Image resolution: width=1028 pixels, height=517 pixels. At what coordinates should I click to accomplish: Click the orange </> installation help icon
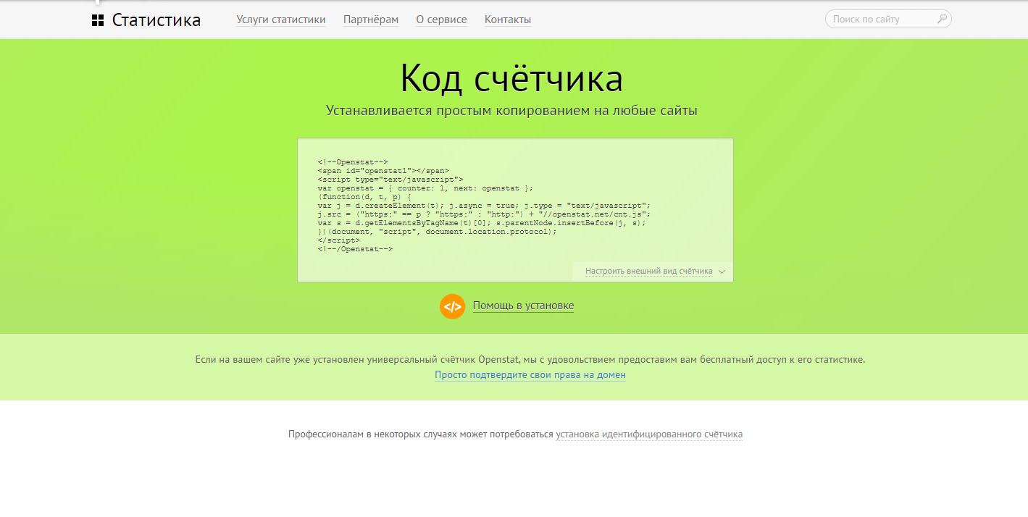452,306
